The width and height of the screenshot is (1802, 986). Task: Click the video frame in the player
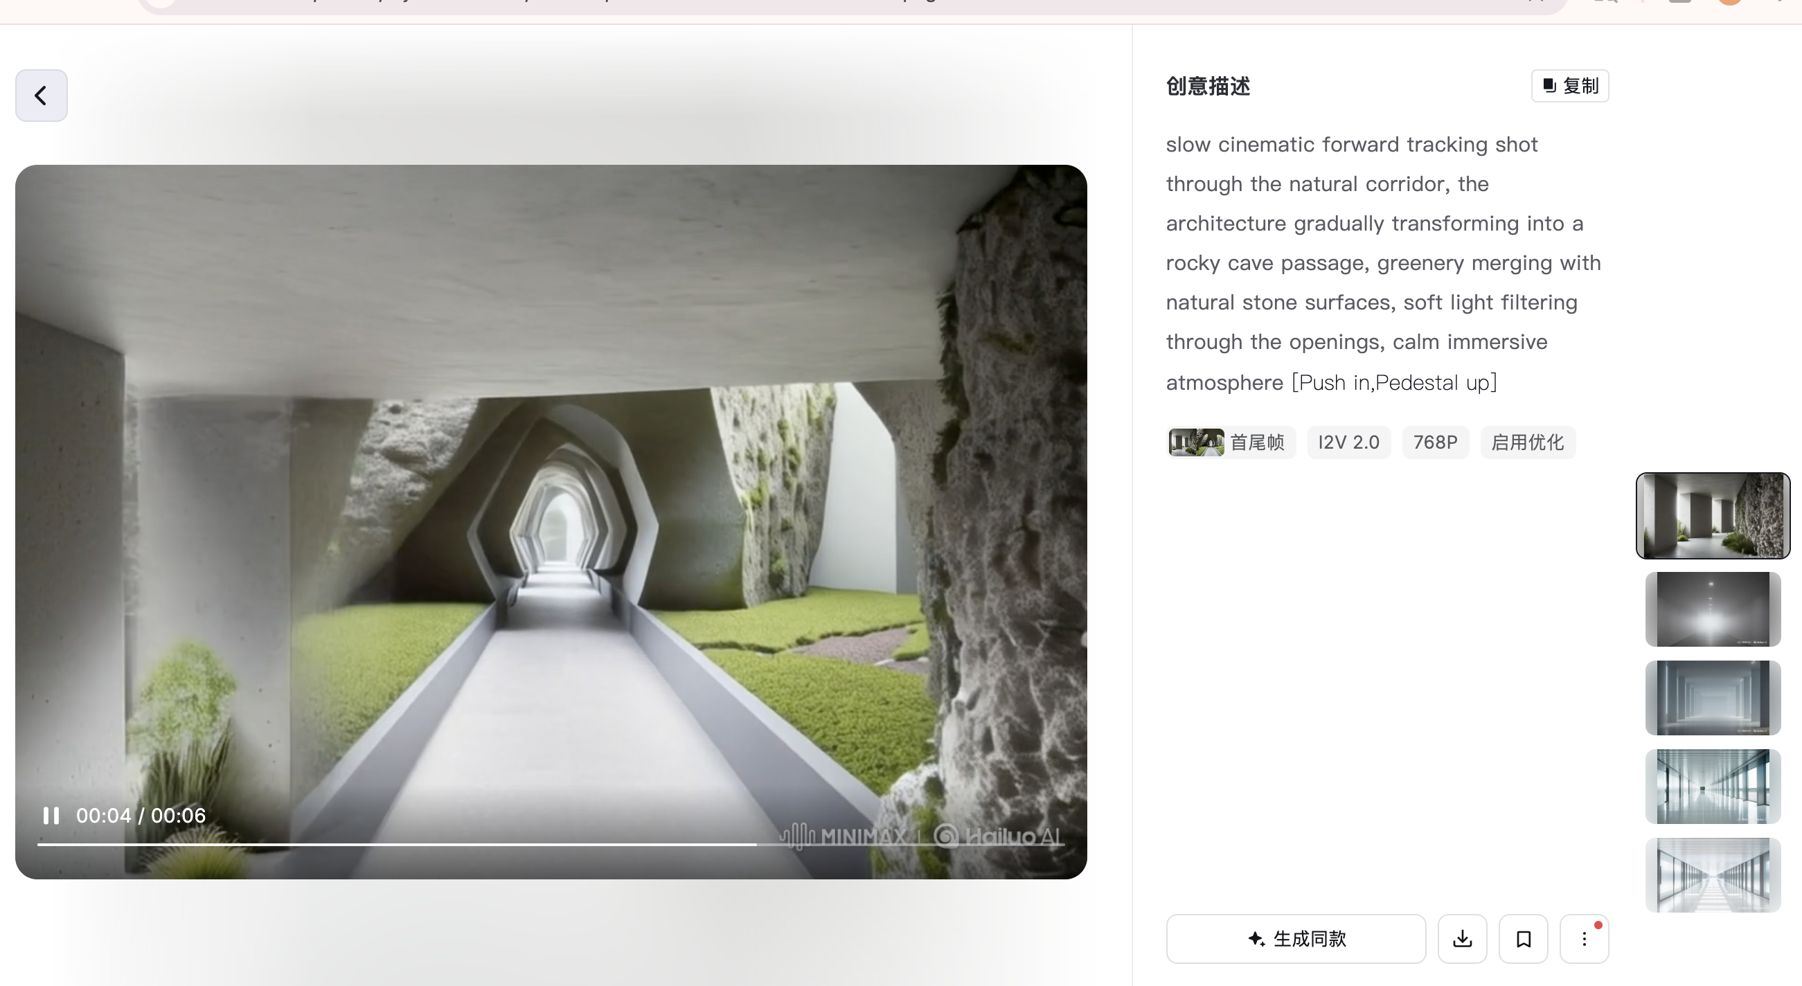550,490
